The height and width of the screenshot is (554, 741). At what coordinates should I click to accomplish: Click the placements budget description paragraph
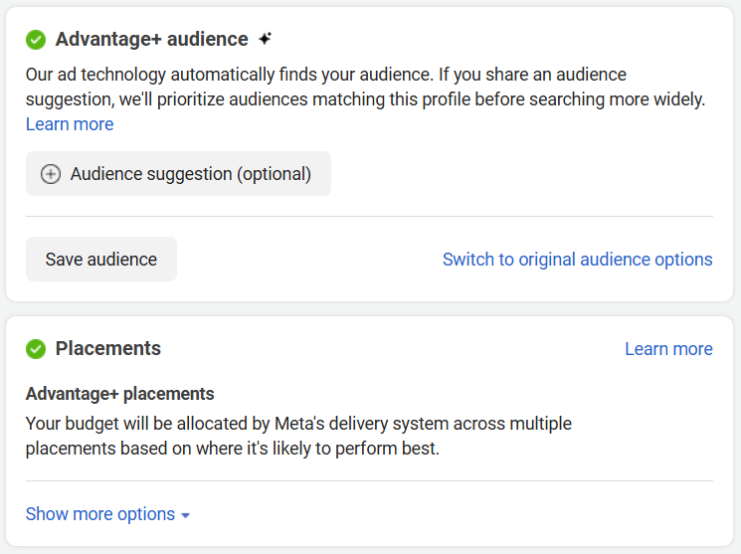click(x=298, y=436)
